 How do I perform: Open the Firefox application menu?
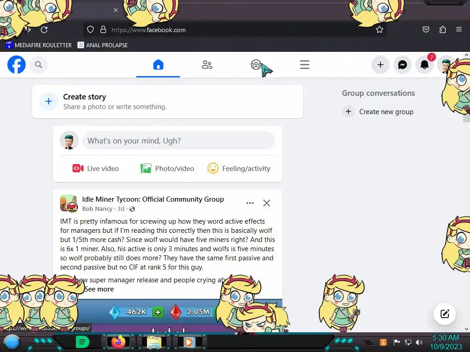pos(459,29)
